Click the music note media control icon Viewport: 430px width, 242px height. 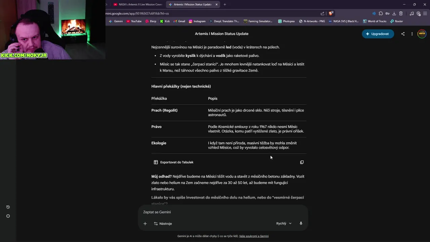412,13
